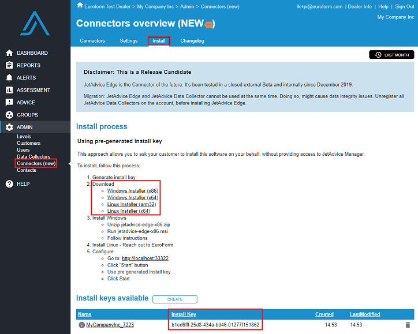Open Data Collectors under Admin

coord(33,156)
